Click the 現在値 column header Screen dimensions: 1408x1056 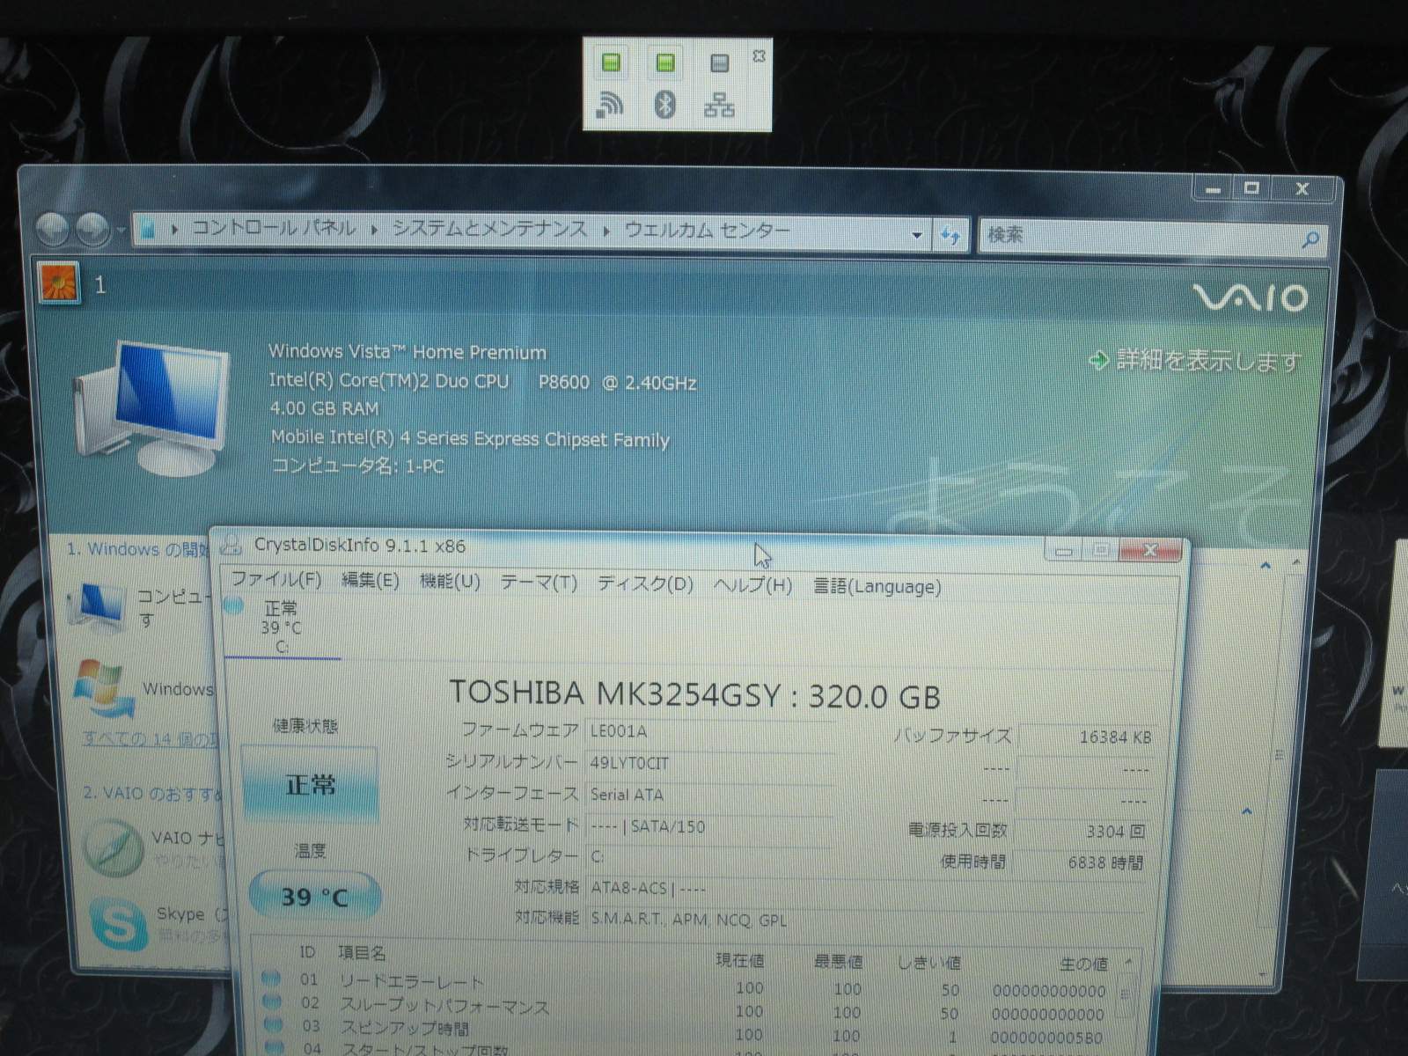click(740, 961)
